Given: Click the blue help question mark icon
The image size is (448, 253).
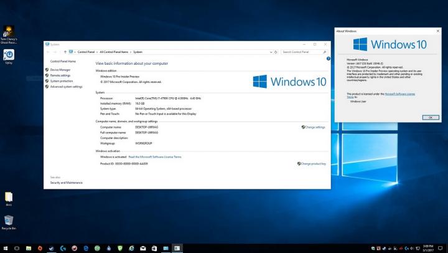Looking at the screenshot, I should click(x=329, y=59).
